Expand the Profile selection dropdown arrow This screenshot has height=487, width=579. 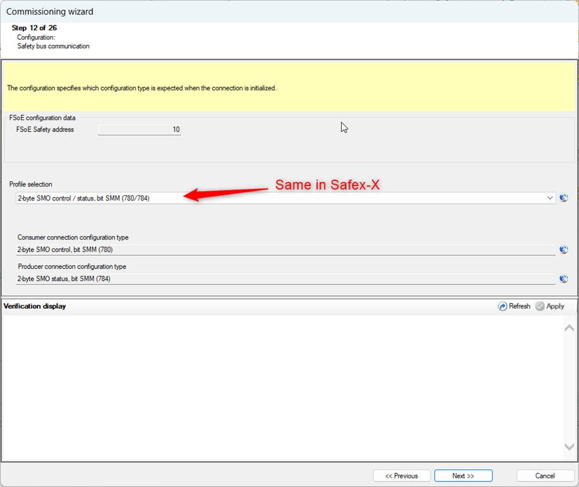549,198
